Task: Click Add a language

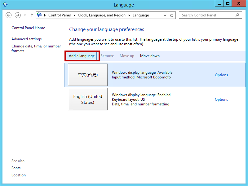Action: (x=82, y=56)
